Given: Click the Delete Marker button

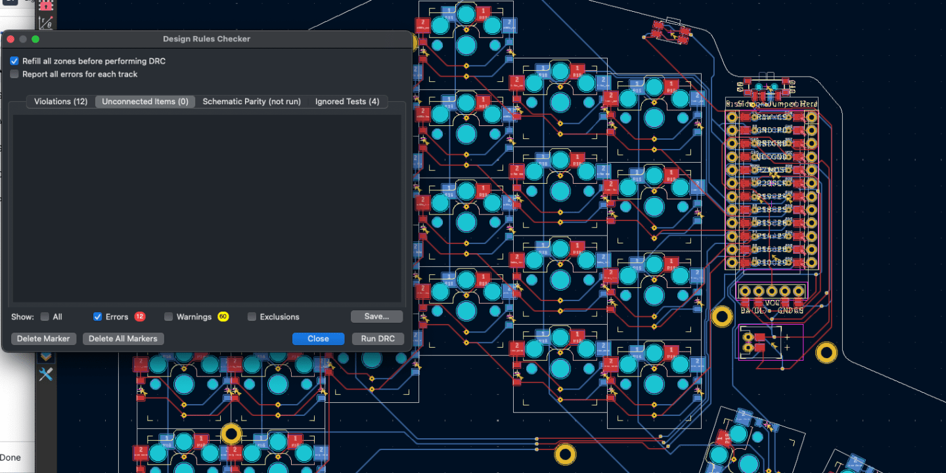Looking at the screenshot, I should point(44,339).
